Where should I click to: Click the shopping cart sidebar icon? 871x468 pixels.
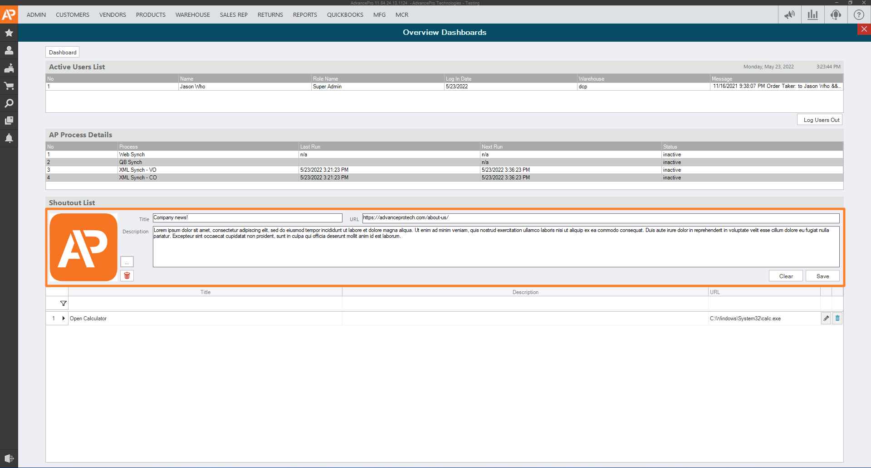tap(9, 86)
